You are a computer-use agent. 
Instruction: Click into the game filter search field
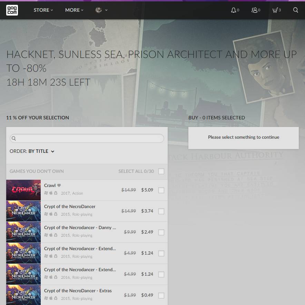click(x=87, y=138)
